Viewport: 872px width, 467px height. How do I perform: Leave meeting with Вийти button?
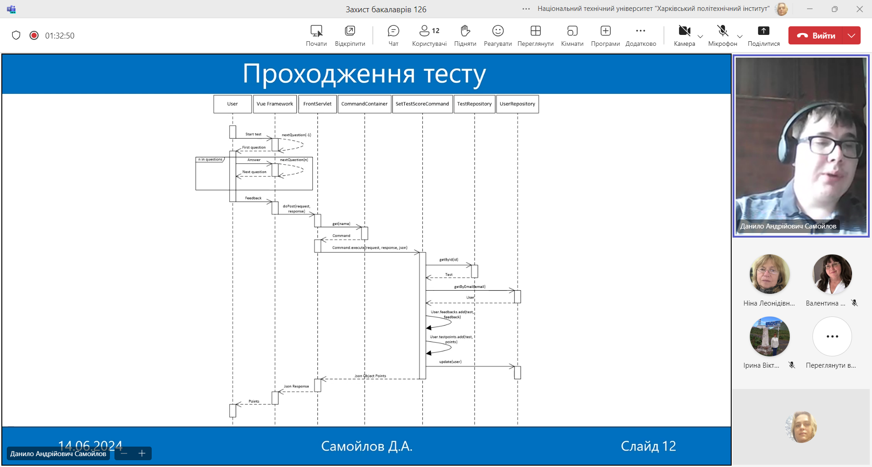pos(816,35)
